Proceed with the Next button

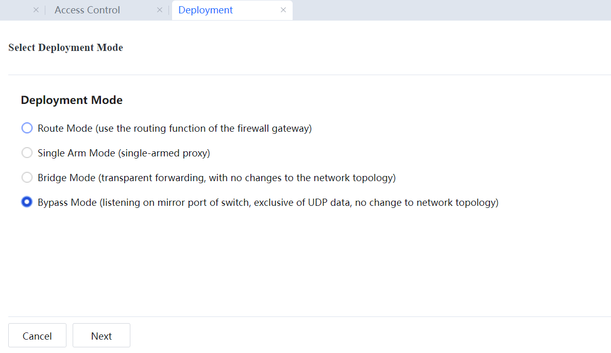pos(101,336)
